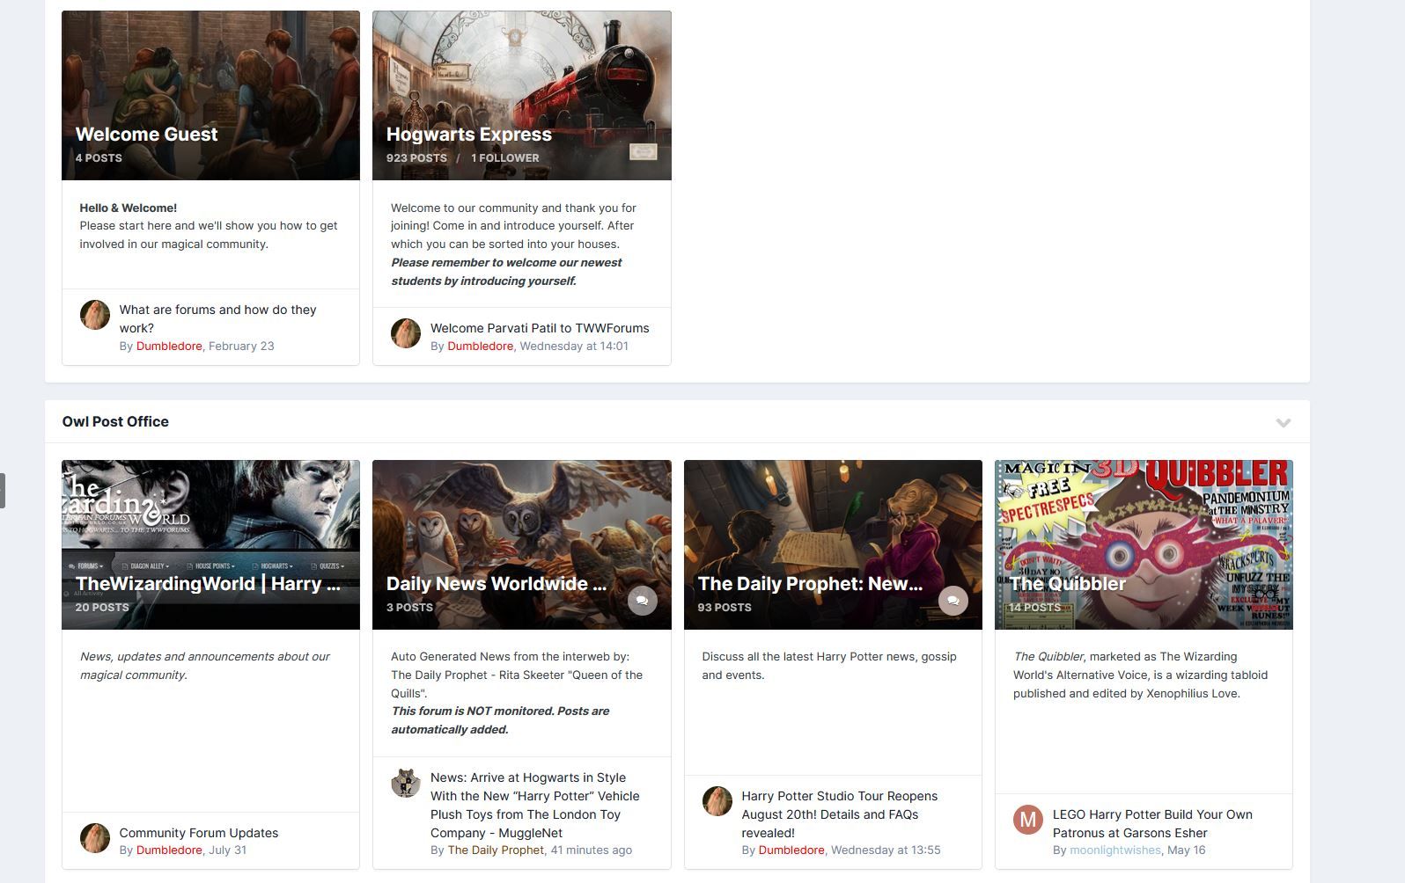Click The Daily Prophet owl avatar beside the News post

point(406,783)
